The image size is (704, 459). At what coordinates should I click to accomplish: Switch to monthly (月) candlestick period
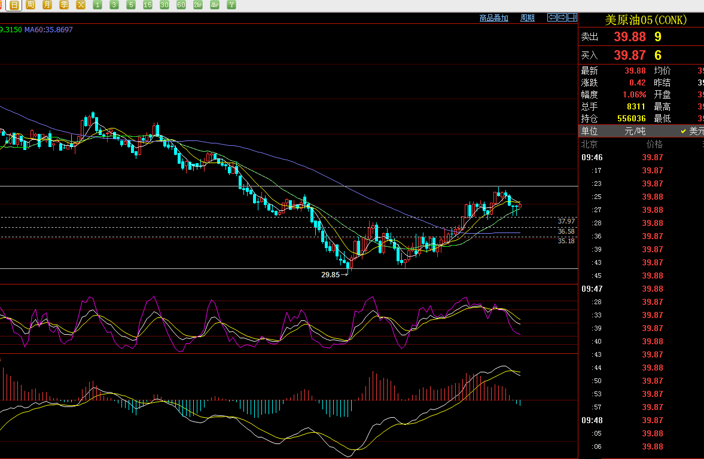pyautogui.click(x=47, y=5)
